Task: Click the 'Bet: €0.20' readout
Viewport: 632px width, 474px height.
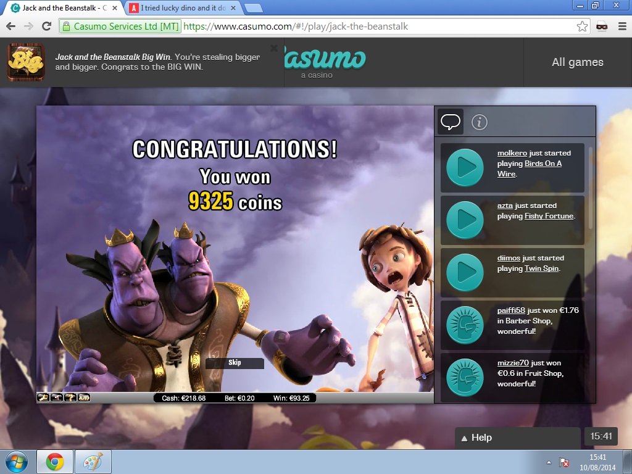Action: (239, 398)
